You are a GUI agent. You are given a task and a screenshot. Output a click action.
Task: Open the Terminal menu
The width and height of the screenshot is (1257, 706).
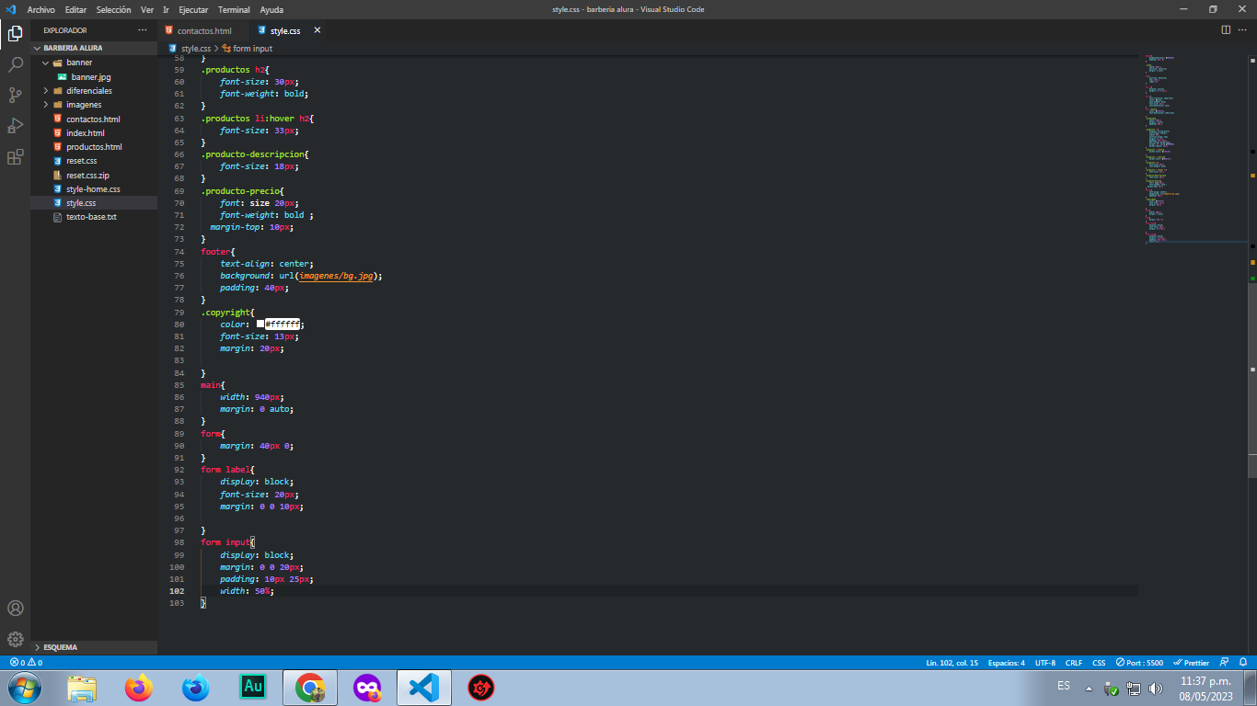(x=234, y=9)
